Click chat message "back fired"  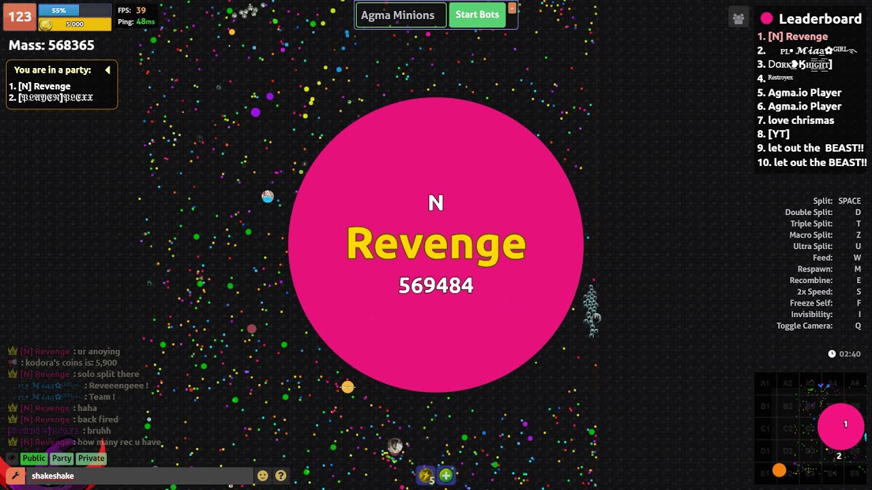[98, 420]
